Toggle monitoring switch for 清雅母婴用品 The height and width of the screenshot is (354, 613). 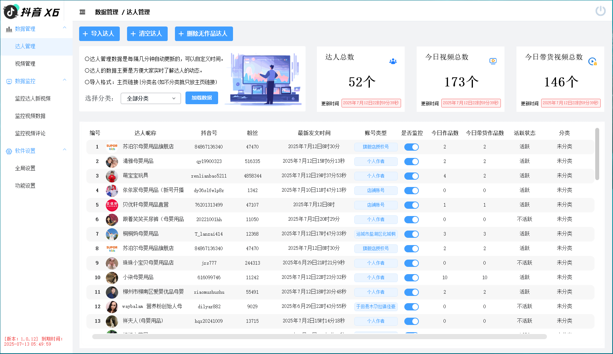pos(412,162)
